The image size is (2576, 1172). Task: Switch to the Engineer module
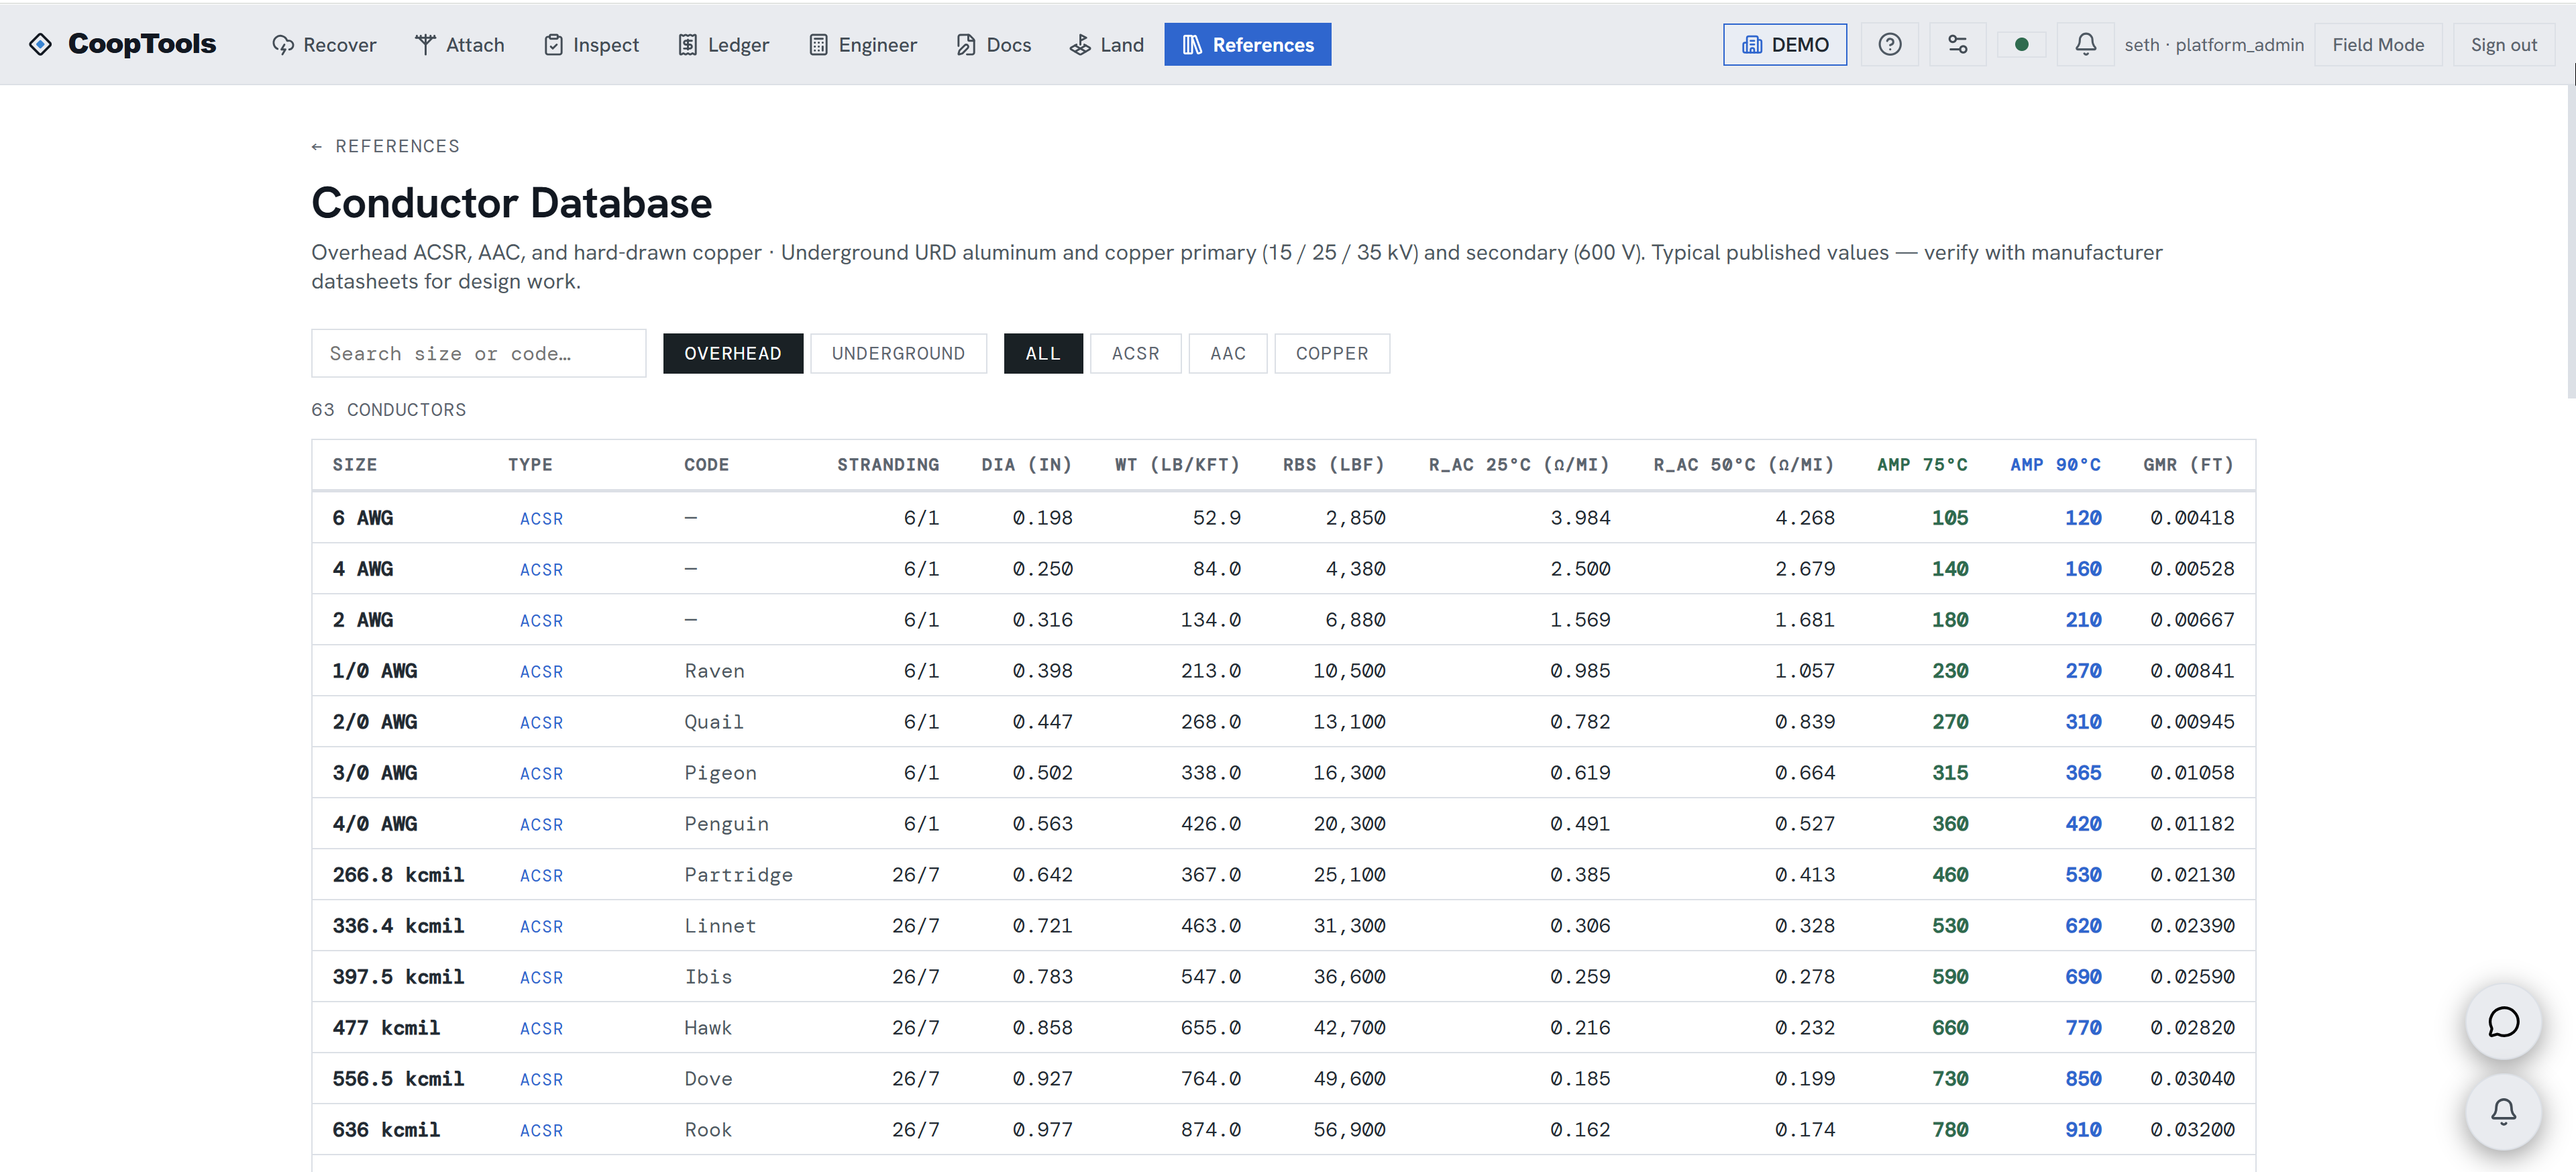(x=863, y=44)
